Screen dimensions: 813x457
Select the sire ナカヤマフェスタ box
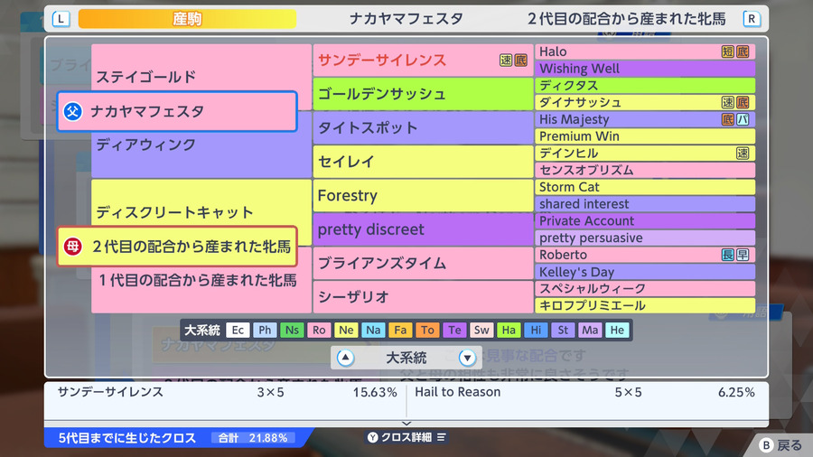coord(177,111)
